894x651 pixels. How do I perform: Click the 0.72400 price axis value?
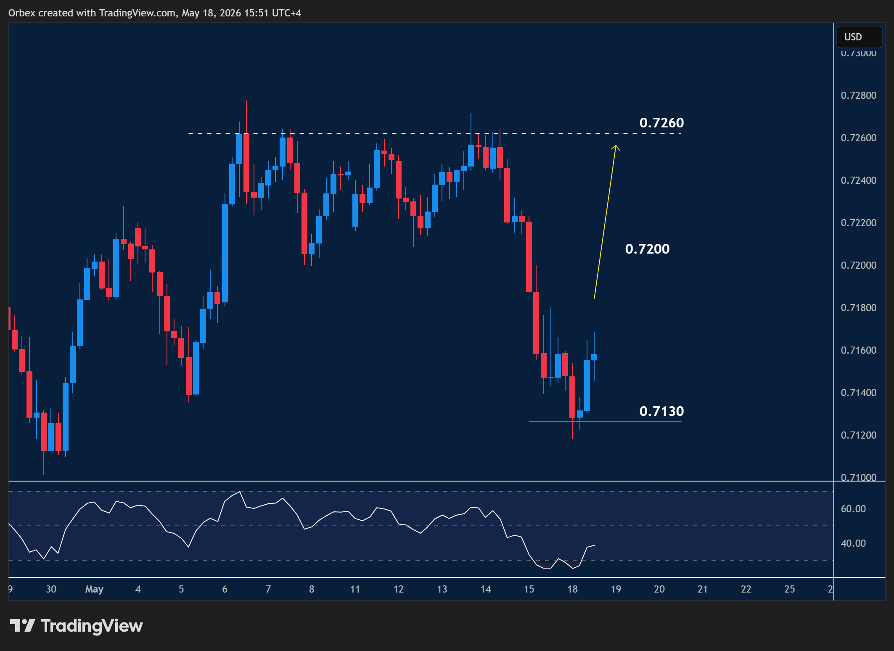[859, 180]
